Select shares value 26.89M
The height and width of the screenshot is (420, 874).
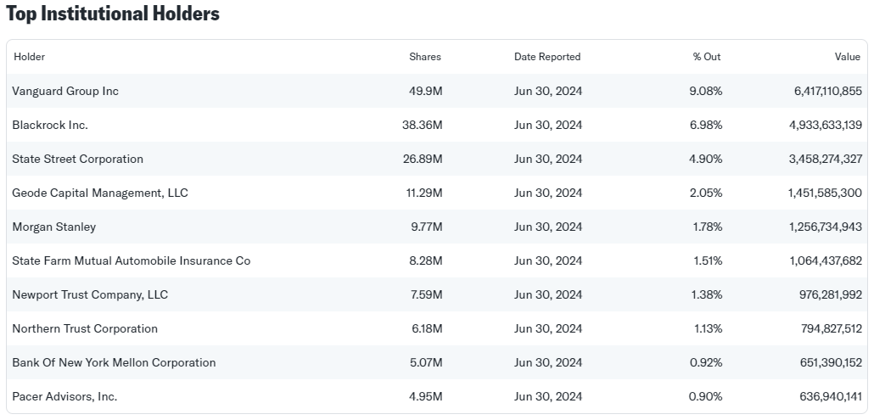(423, 159)
